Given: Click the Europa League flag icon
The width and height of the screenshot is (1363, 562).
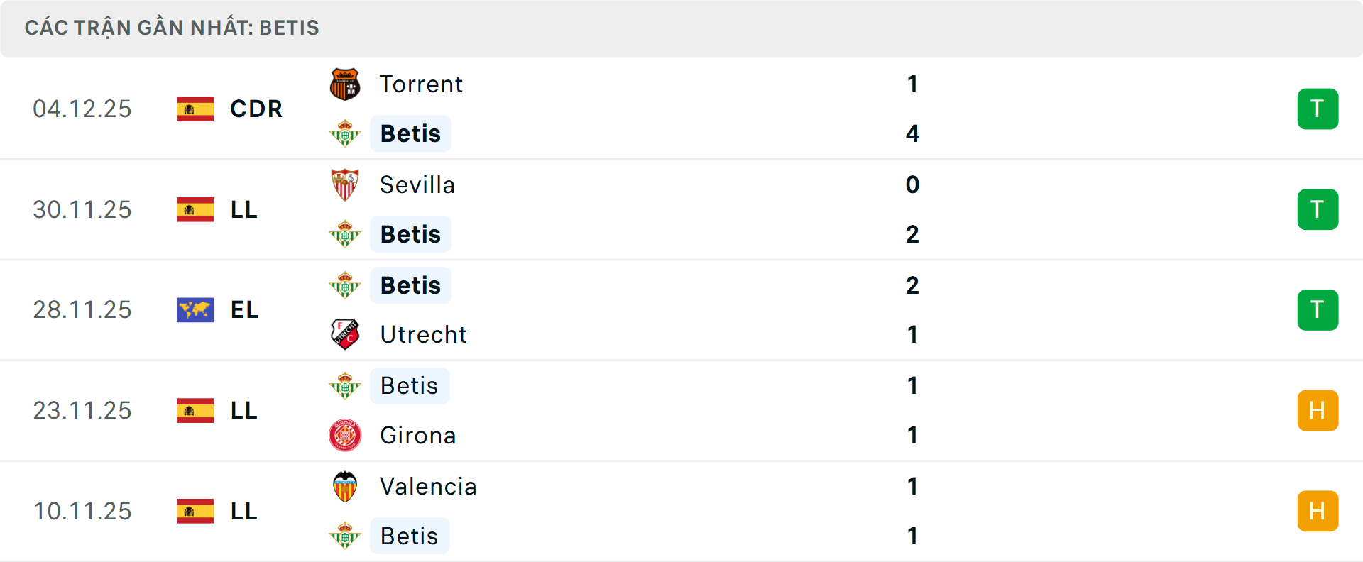Looking at the screenshot, I should click(195, 310).
